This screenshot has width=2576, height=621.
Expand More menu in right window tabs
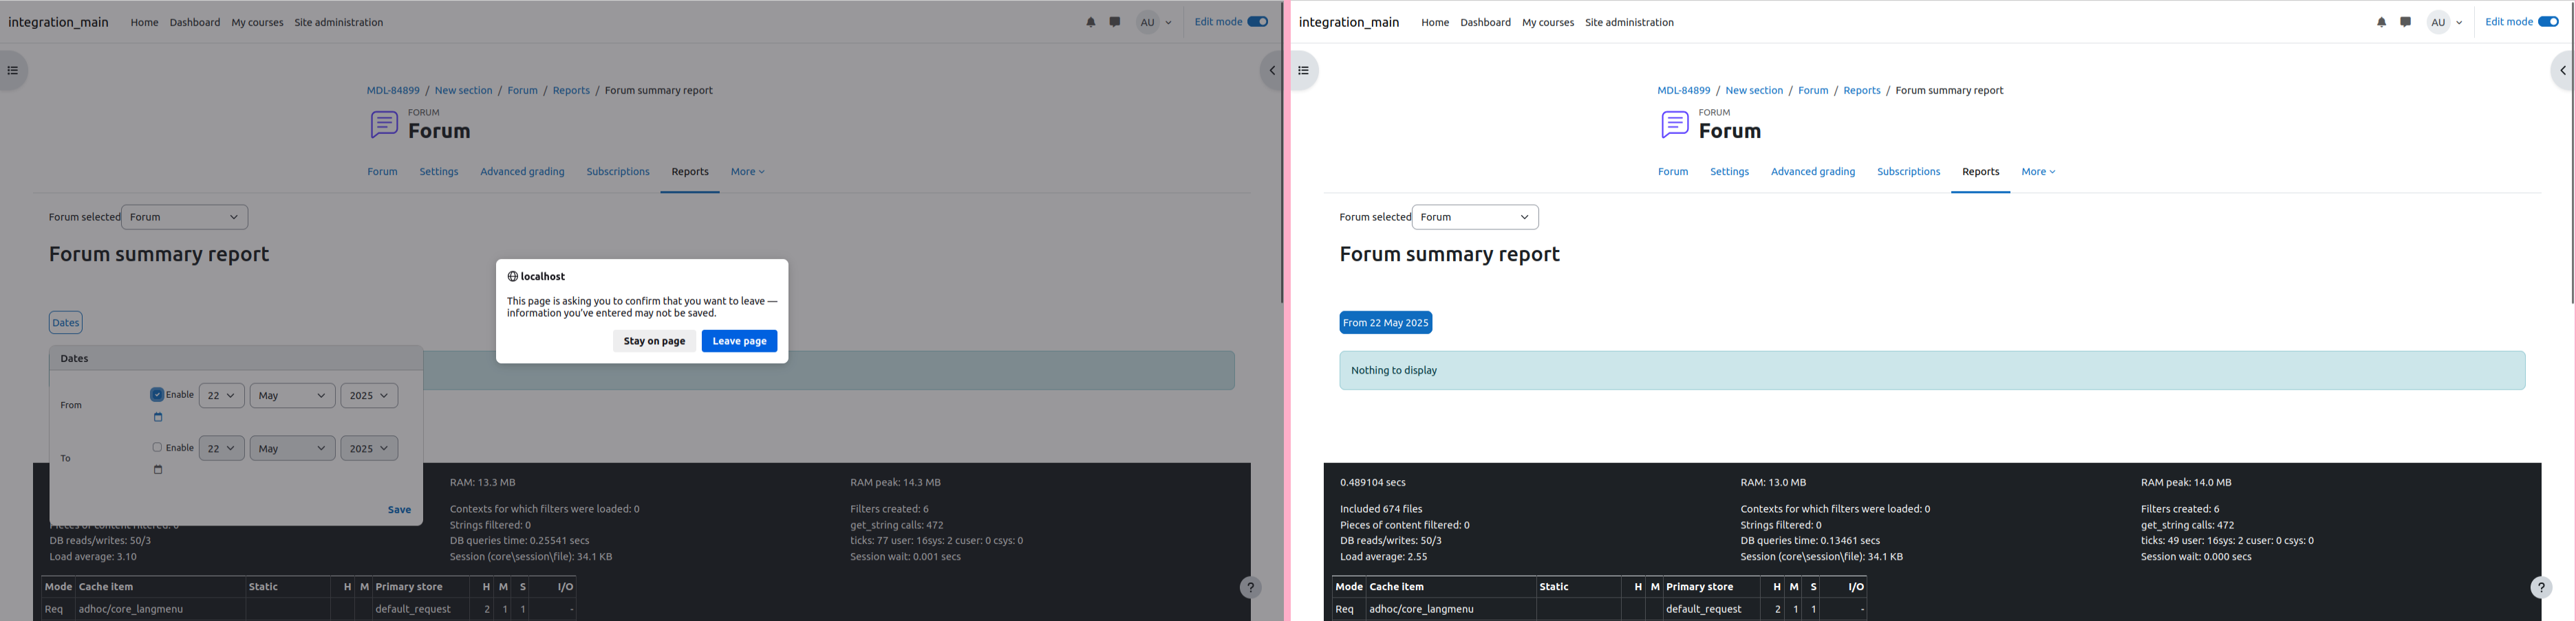tap(2038, 172)
